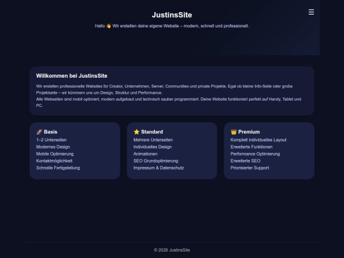Click the rocket emoji beside Basis
344x258 pixels.
pyautogui.click(x=39, y=132)
